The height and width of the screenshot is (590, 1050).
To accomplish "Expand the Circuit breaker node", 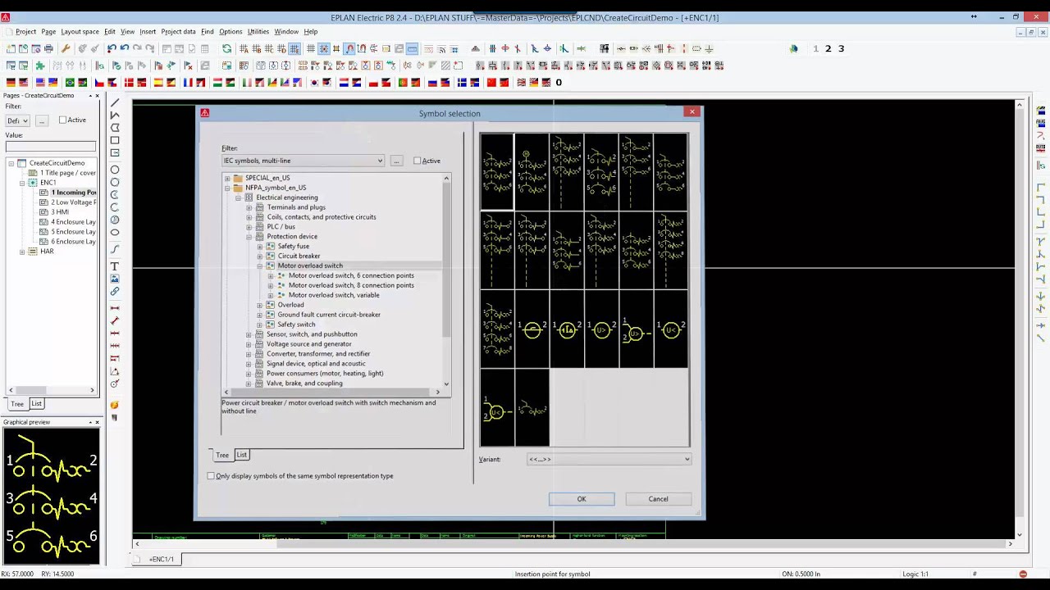I will click(259, 256).
